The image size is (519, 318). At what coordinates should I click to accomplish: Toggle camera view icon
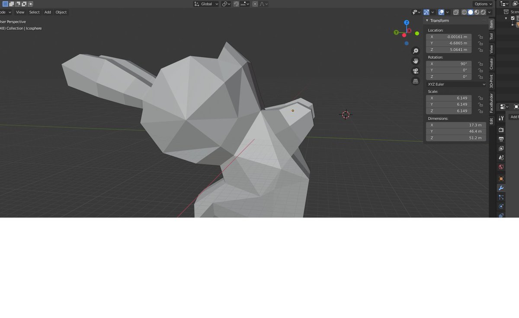pyautogui.click(x=416, y=71)
